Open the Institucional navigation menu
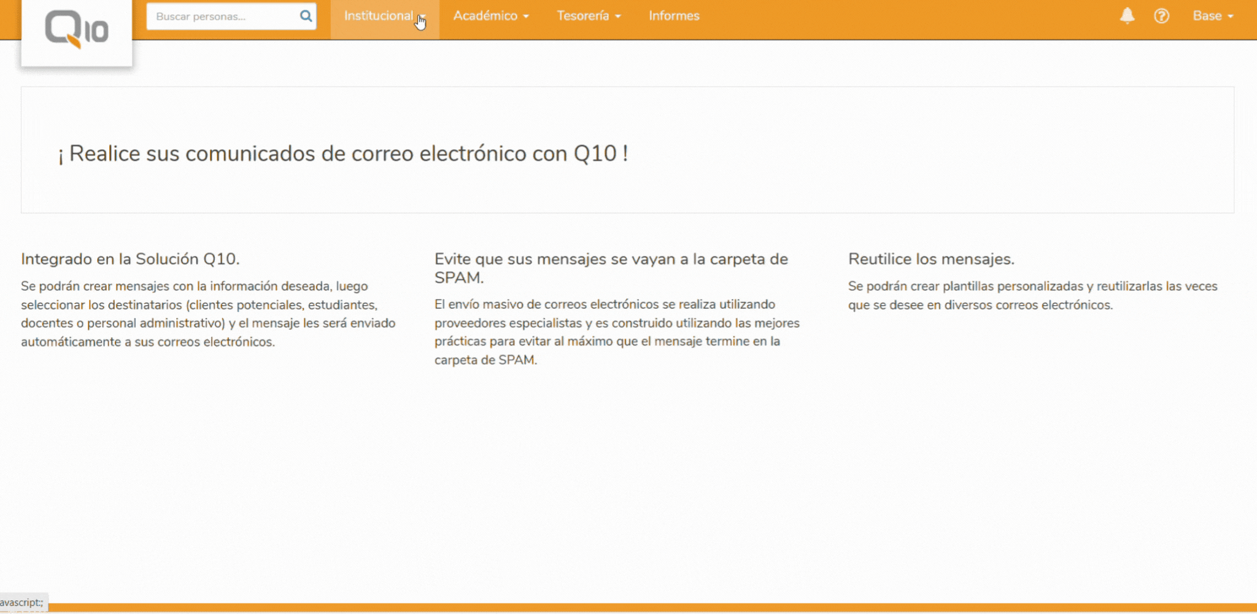 tap(381, 16)
